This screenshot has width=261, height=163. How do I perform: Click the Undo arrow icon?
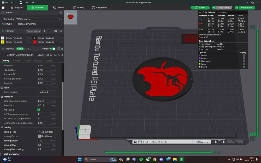tap(27, 2)
